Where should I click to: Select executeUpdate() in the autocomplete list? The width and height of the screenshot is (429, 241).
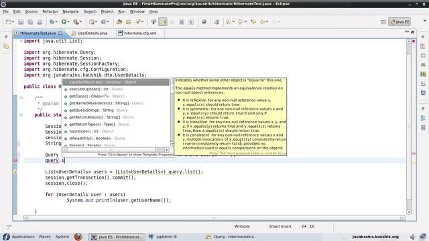[116, 89]
